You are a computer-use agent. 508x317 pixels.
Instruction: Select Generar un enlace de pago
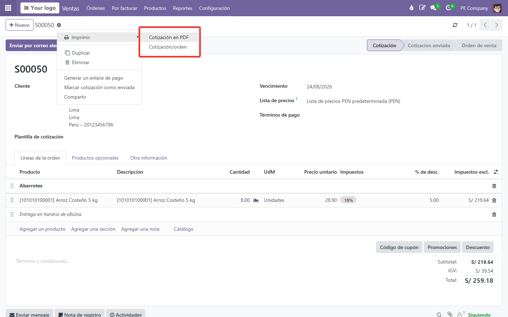99,78
